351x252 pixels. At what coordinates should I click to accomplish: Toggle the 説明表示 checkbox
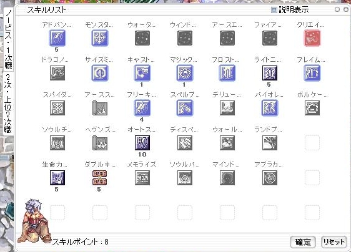click(274, 10)
